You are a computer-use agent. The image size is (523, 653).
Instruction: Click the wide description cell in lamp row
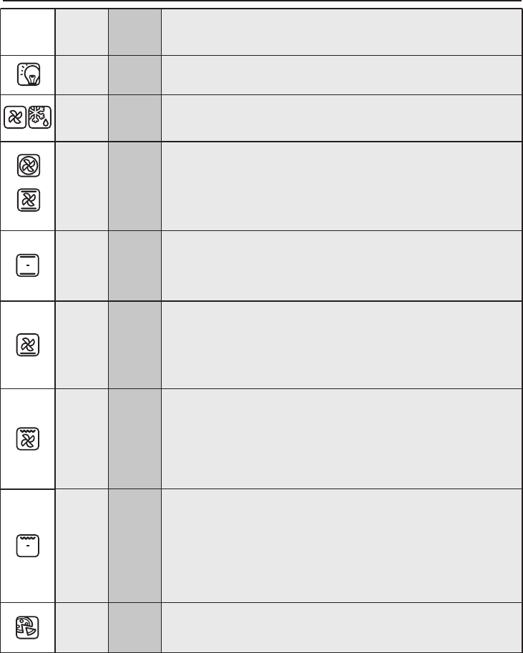pos(341,74)
